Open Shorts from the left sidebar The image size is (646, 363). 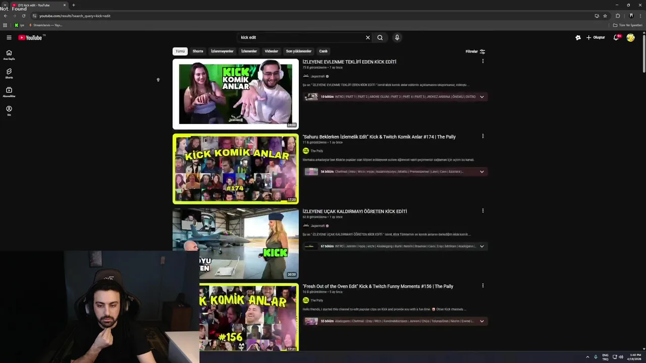pyautogui.click(x=9, y=74)
